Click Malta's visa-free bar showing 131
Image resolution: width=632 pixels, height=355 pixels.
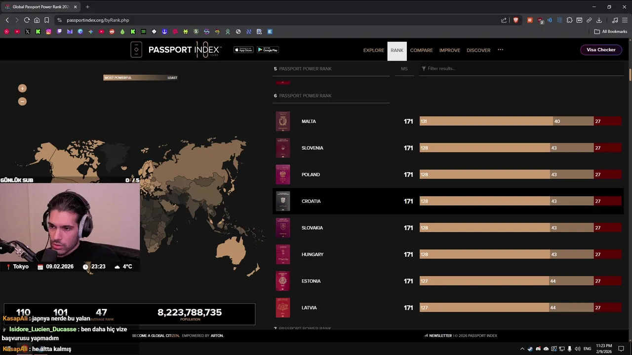click(x=486, y=121)
